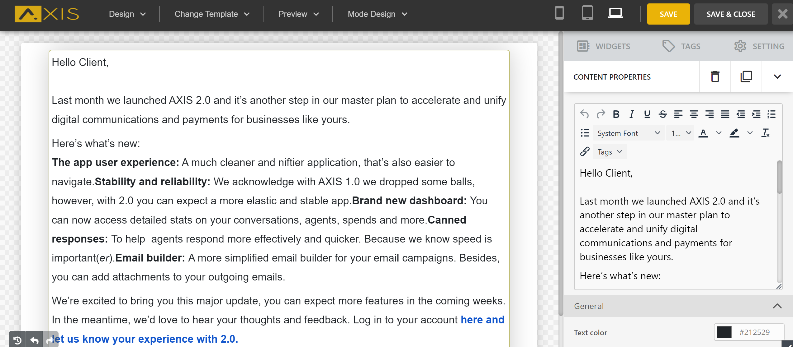Toggle italic formatting
This screenshot has width=793, height=347.
pyautogui.click(x=632, y=114)
